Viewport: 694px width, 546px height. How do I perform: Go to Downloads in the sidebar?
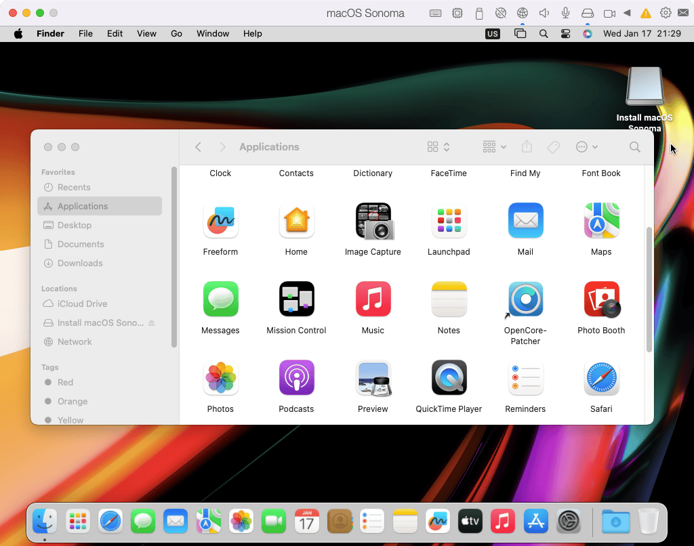click(x=79, y=263)
